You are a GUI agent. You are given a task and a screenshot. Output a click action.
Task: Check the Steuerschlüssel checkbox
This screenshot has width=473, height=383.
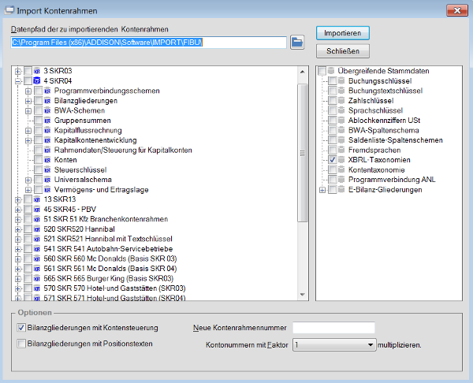click(39, 169)
